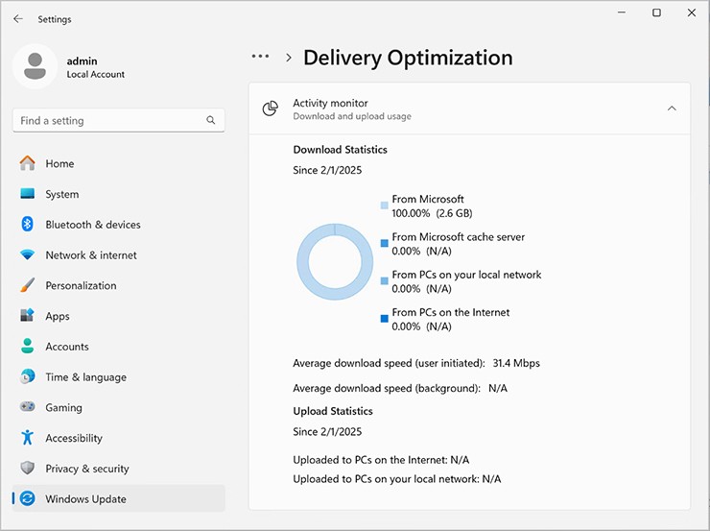Image resolution: width=710 pixels, height=531 pixels.
Task: Click the breadcrumb chevron before Delivery Optimization
Action: click(288, 58)
